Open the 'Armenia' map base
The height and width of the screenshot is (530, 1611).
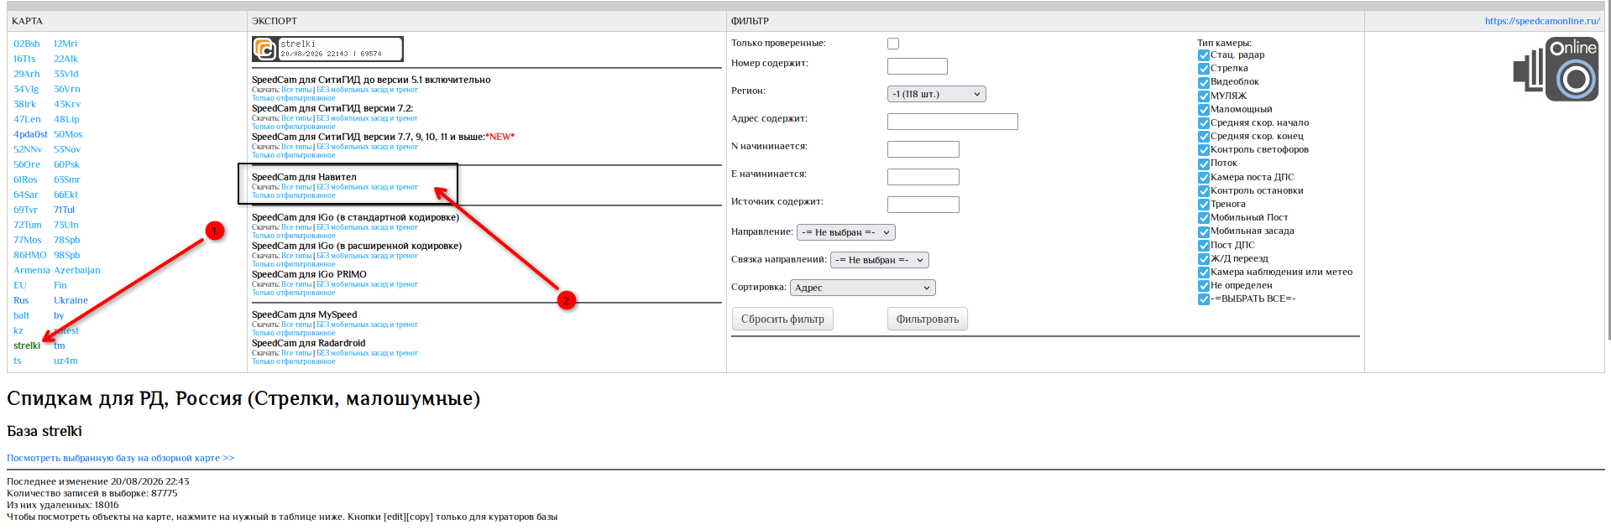tap(32, 270)
